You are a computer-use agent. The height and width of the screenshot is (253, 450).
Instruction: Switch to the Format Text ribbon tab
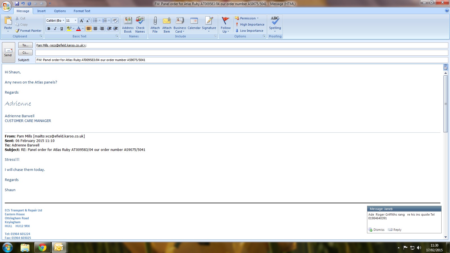click(x=82, y=11)
